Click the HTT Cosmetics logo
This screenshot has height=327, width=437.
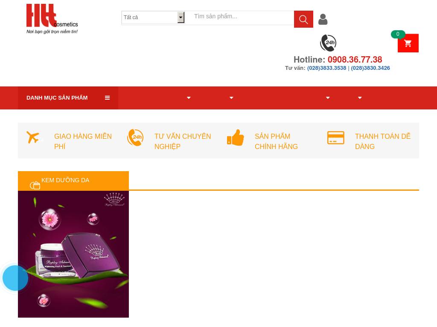click(x=52, y=19)
